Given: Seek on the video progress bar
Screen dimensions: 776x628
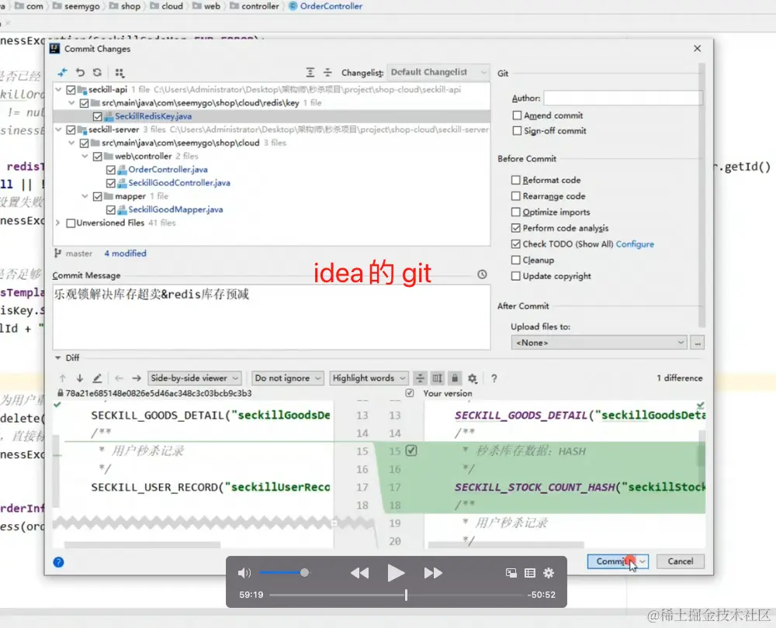Looking at the screenshot, I should click(396, 595).
